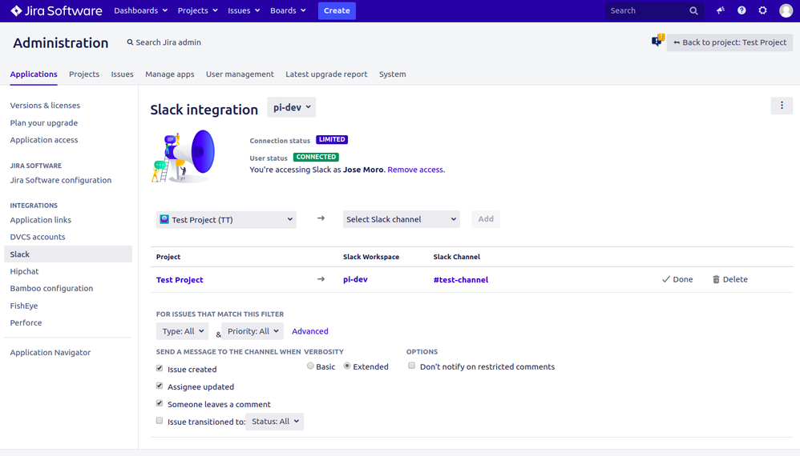800x456 pixels.
Task: Open Application Navigator in sidebar
Action: [x=51, y=353]
